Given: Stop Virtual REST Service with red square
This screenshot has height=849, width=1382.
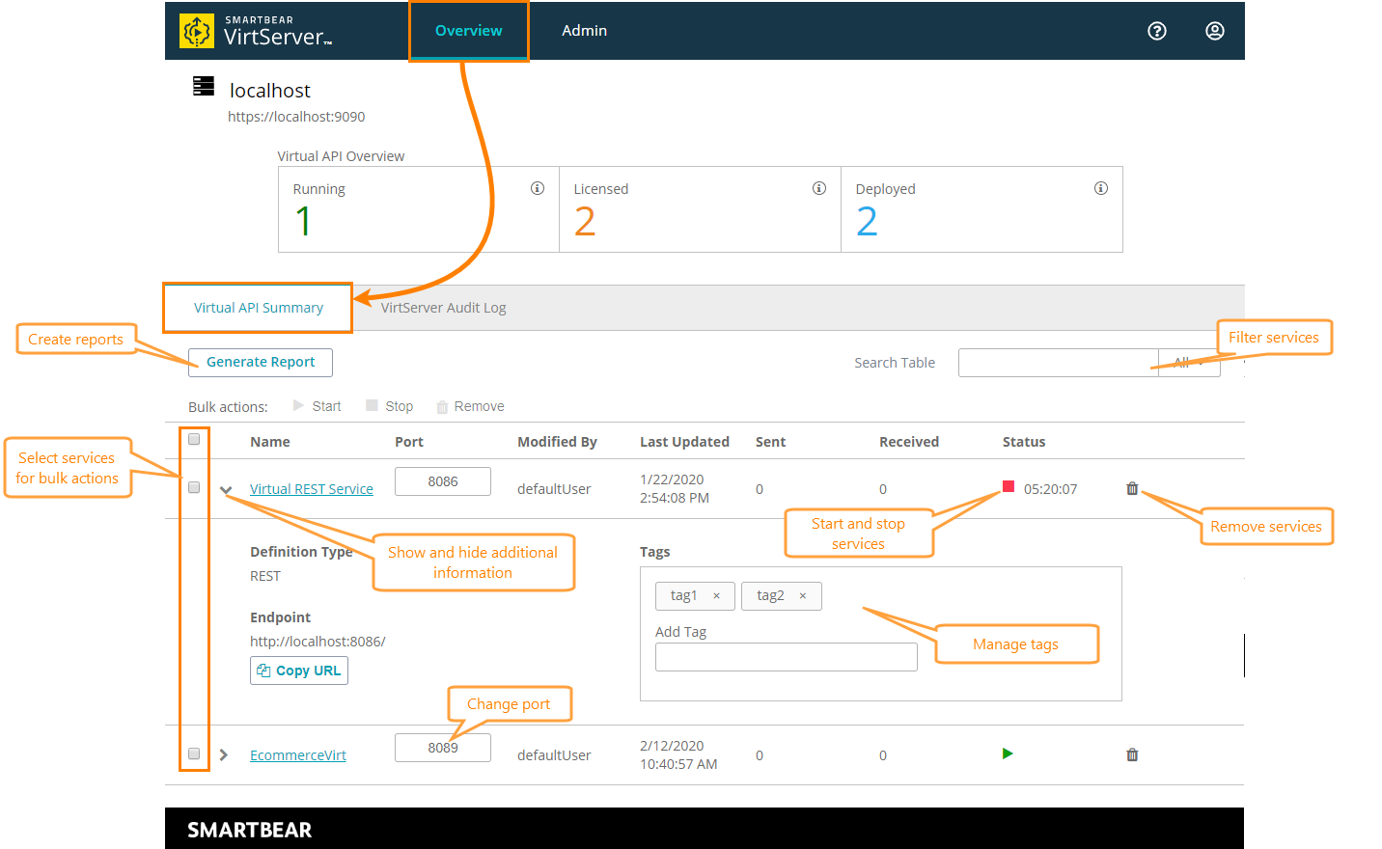Looking at the screenshot, I should click(x=1009, y=486).
